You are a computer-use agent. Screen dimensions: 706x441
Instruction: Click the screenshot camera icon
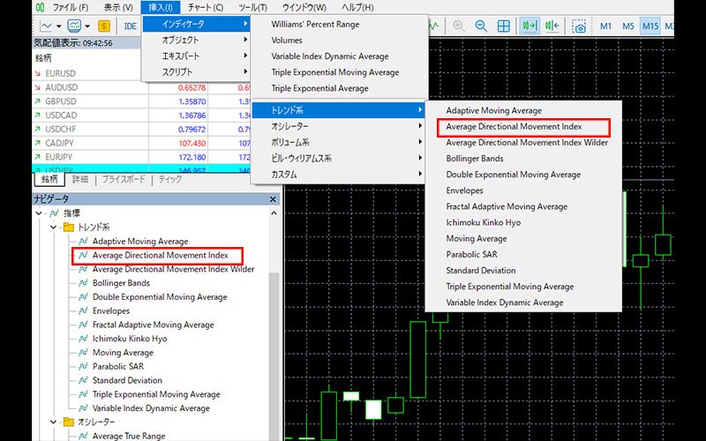coord(580,26)
